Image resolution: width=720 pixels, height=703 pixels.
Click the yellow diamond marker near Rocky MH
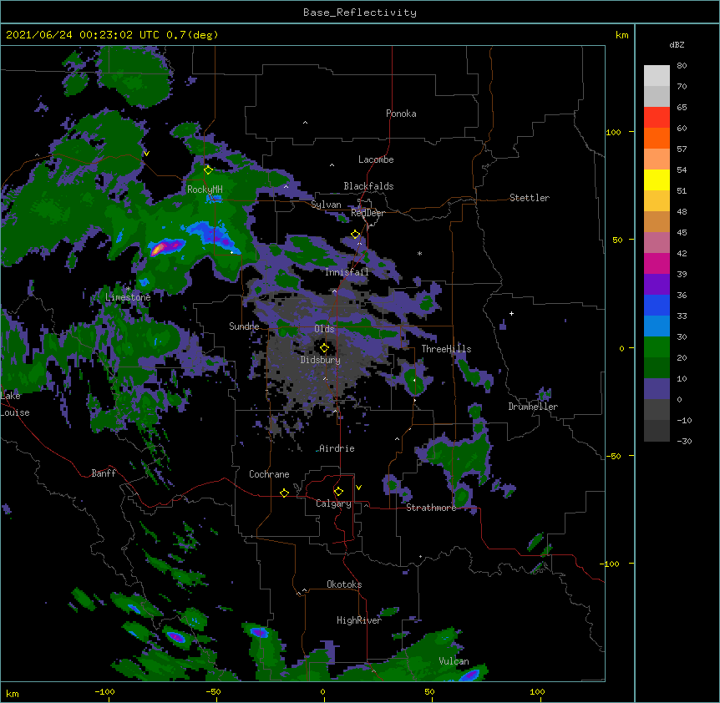pos(208,170)
